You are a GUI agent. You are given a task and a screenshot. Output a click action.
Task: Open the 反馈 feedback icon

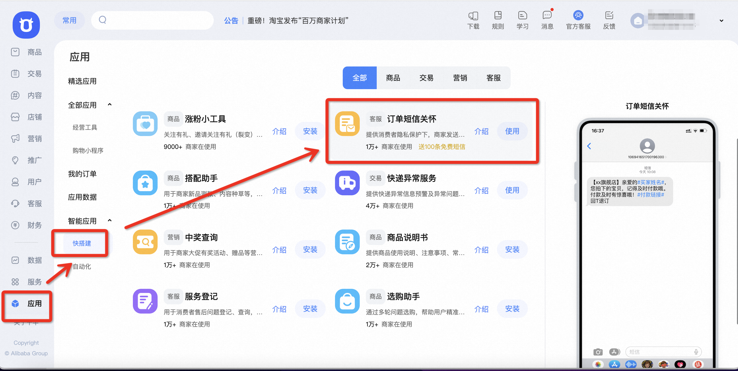[x=609, y=20]
